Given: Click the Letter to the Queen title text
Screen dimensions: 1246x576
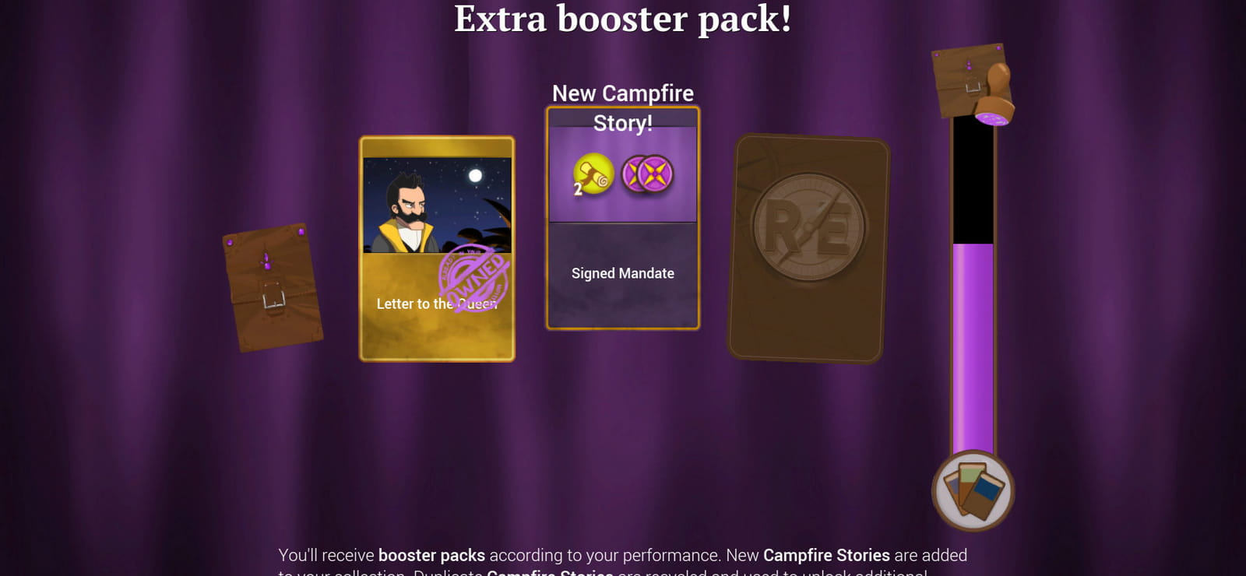Looking at the screenshot, I should (437, 304).
